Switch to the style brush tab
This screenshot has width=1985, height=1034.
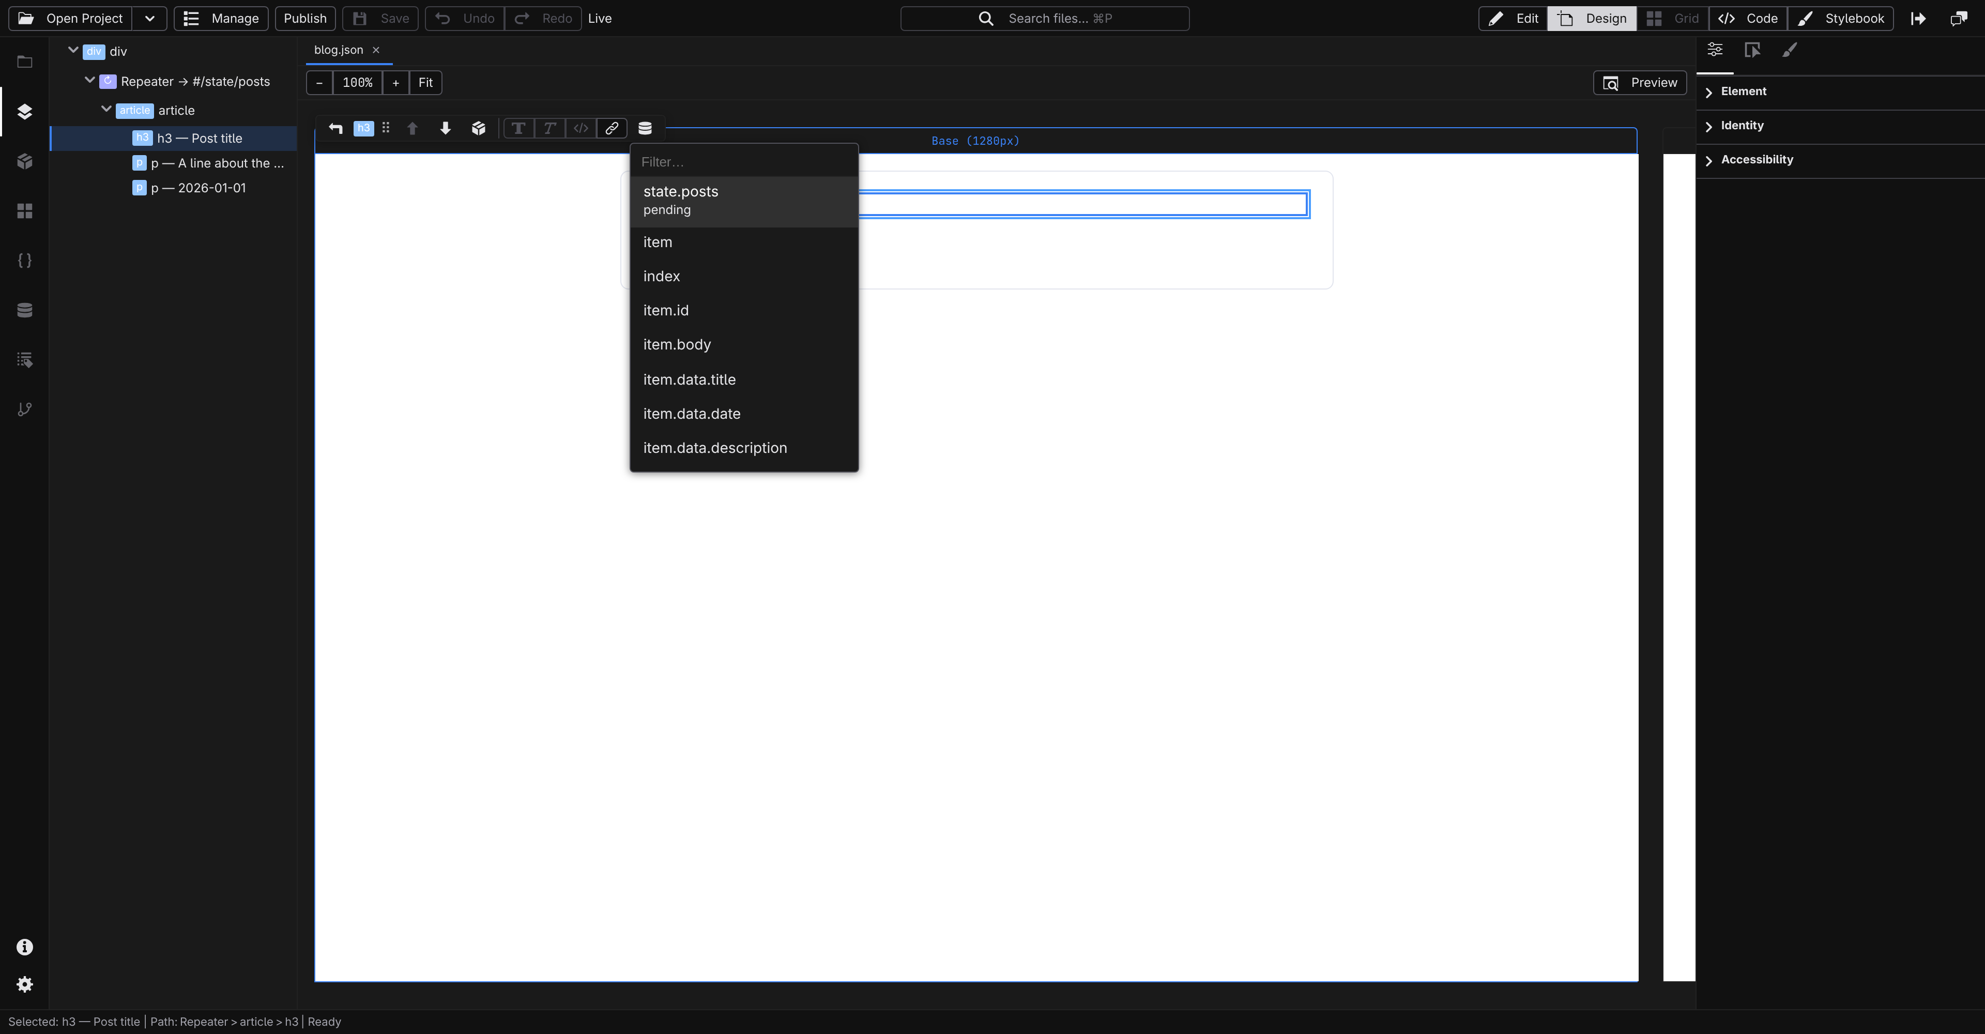coord(1790,50)
